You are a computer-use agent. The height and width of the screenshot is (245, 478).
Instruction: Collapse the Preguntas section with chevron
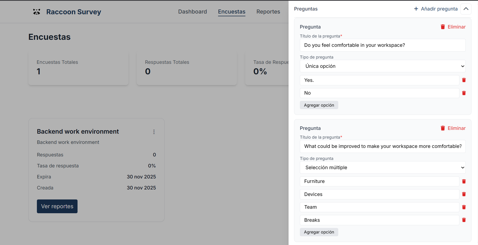pos(466,9)
